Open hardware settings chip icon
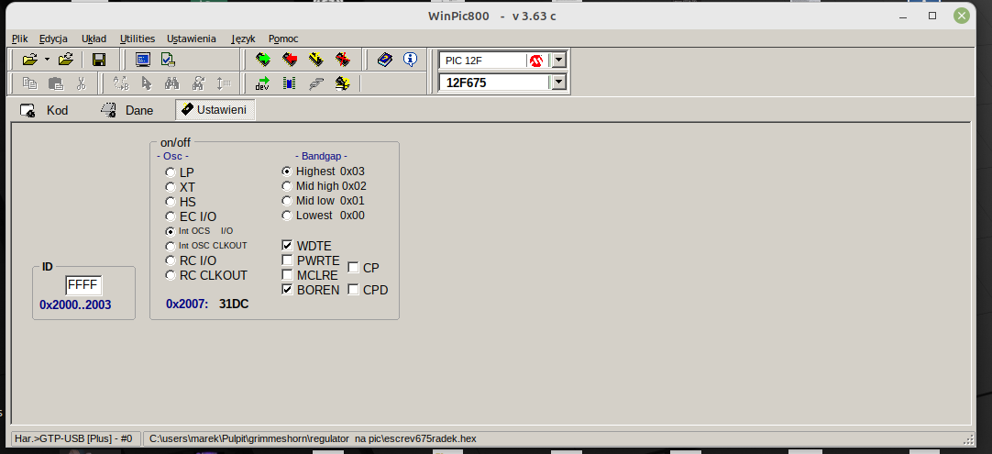The width and height of the screenshot is (992, 454). pos(289,83)
